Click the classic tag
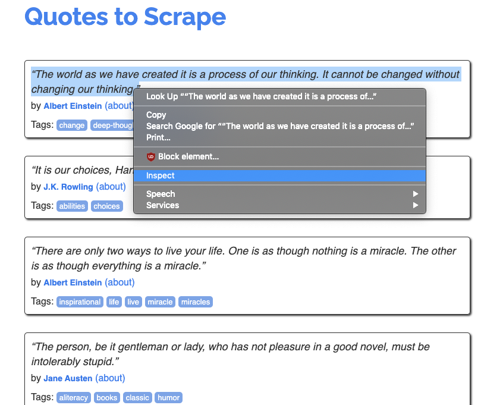 137,398
